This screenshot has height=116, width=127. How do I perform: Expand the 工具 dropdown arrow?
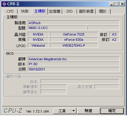[74, 111]
